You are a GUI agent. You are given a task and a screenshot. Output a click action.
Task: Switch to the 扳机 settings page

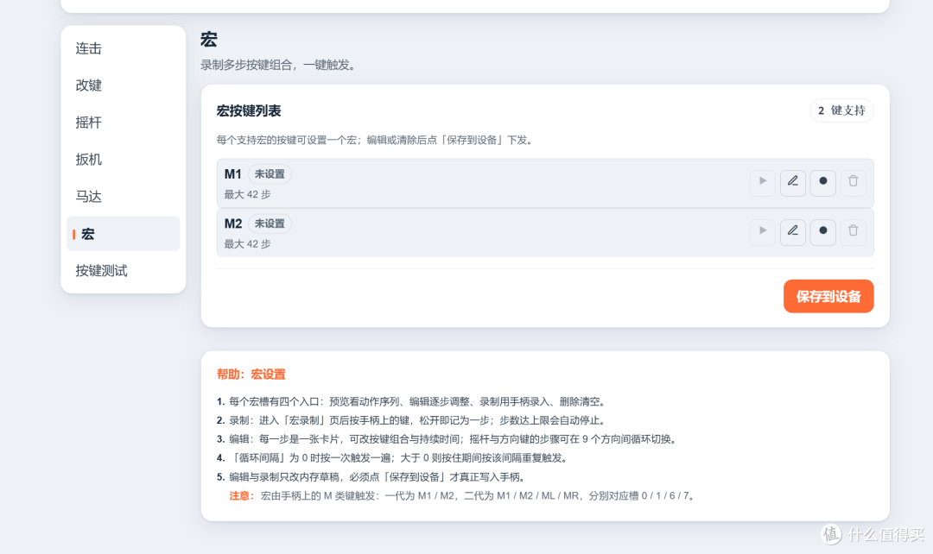(x=124, y=160)
